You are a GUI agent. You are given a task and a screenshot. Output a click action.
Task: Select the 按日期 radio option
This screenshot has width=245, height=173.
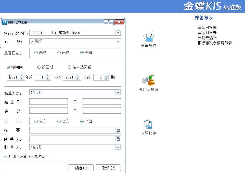(x=39, y=67)
